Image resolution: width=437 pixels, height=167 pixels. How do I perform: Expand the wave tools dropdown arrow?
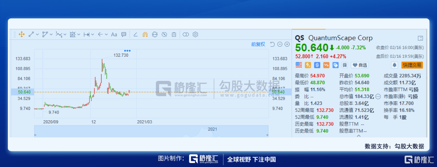pyautogui.click(x=65, y=35)
